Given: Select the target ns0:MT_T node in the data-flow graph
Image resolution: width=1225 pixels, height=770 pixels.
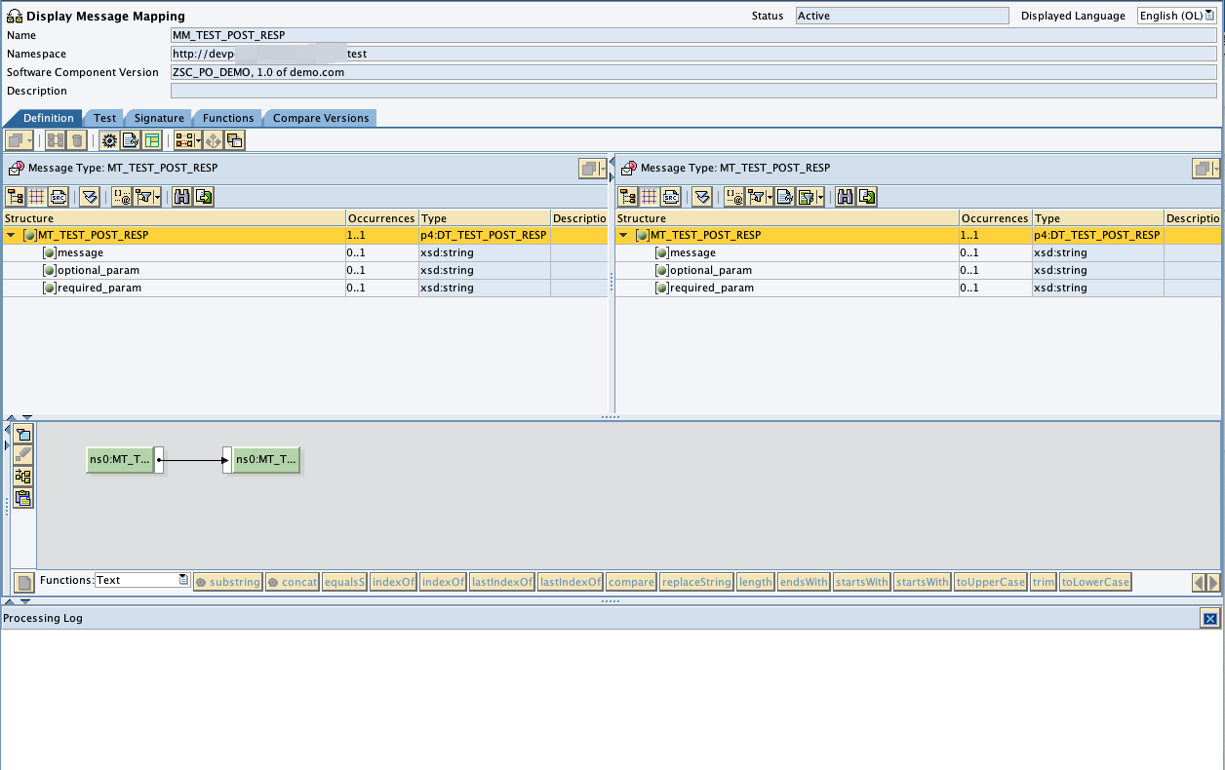Looking at the screenshot, I should pos(266,459).
